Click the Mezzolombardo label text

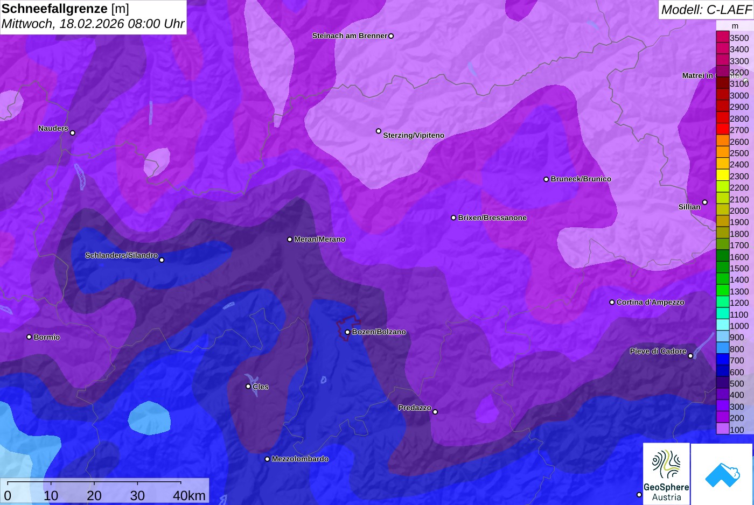tap(300, 459)
